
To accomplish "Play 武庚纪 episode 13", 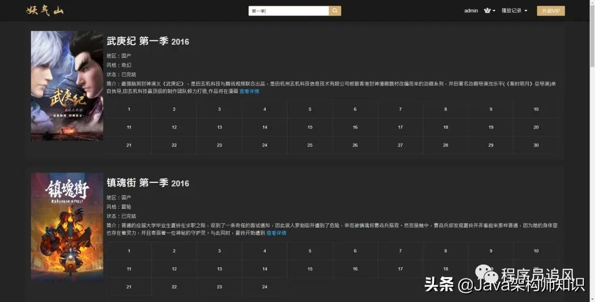I will pyautogui.click(x=219, y=127).
